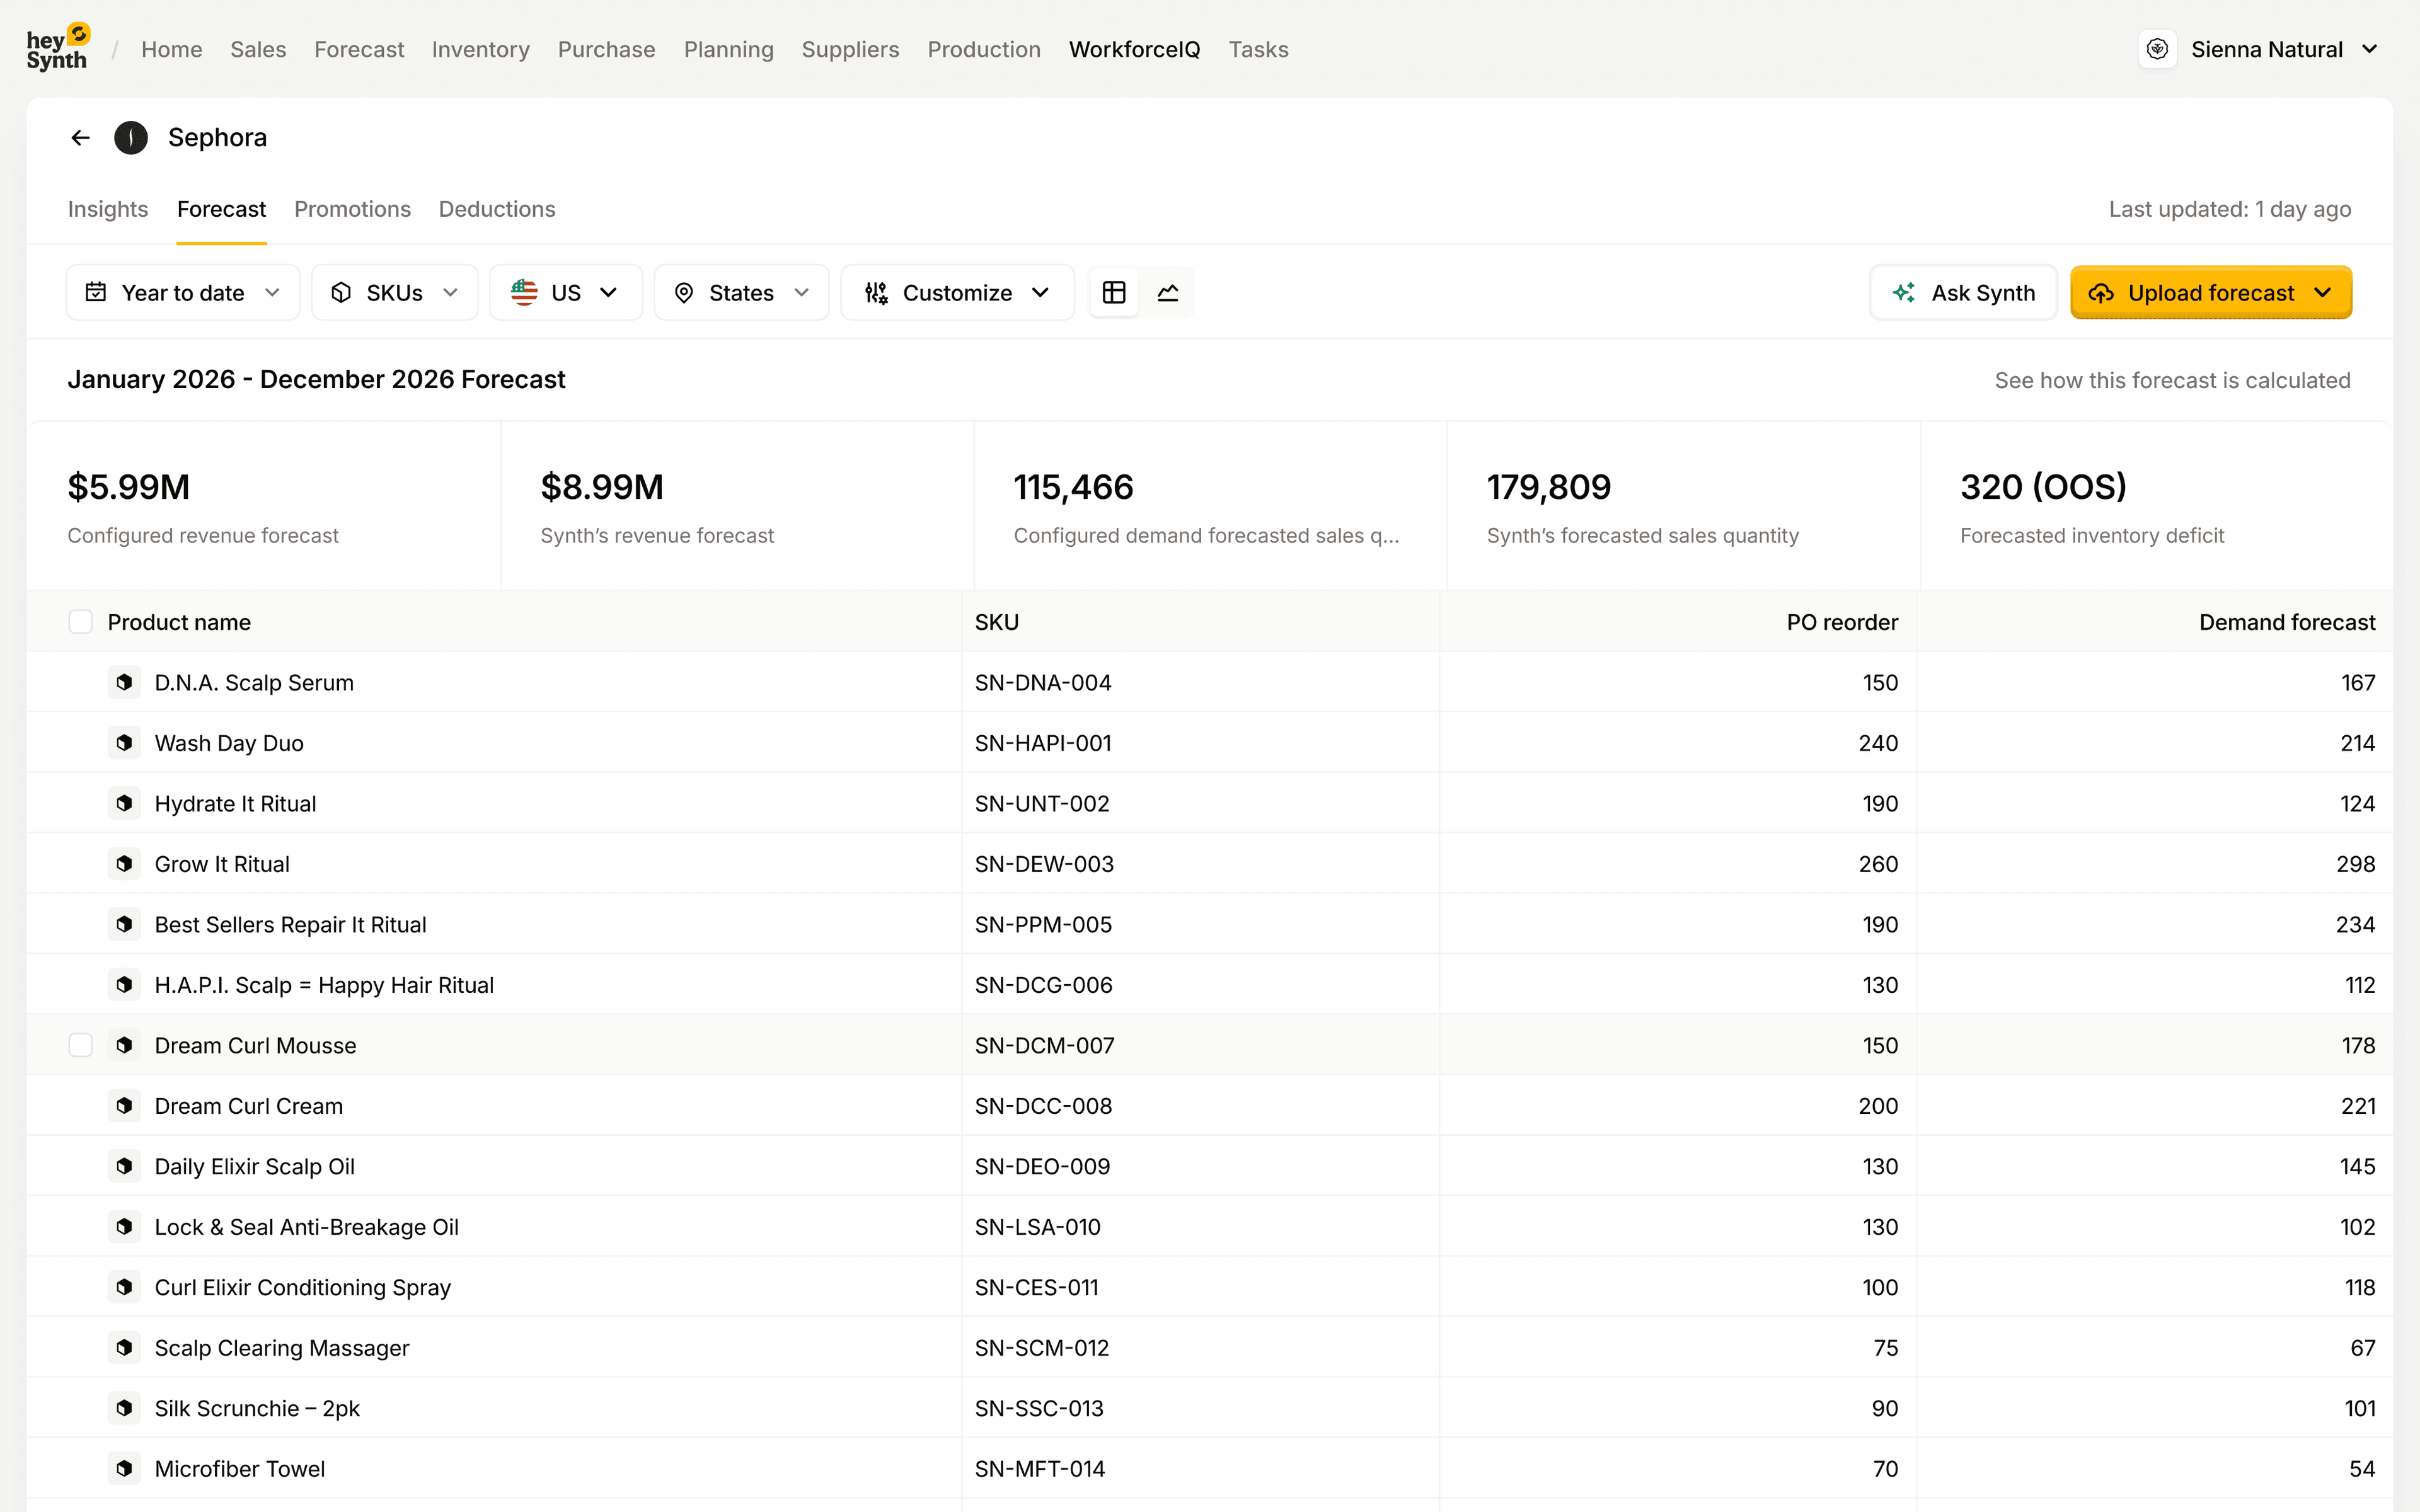This screenshot has width=2420, height=1512.
Task: Click the Ask Synth sparkle button
Action: [1963, 292]
